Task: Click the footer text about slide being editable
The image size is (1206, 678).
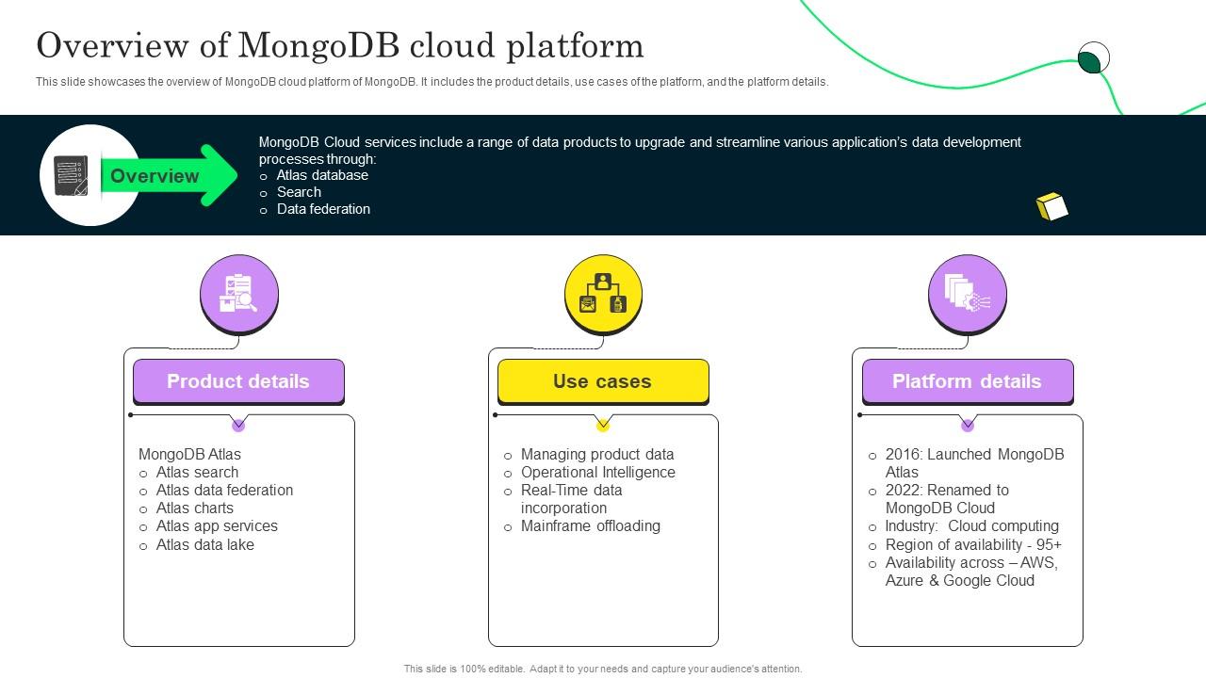Action: tap(603, 669)
